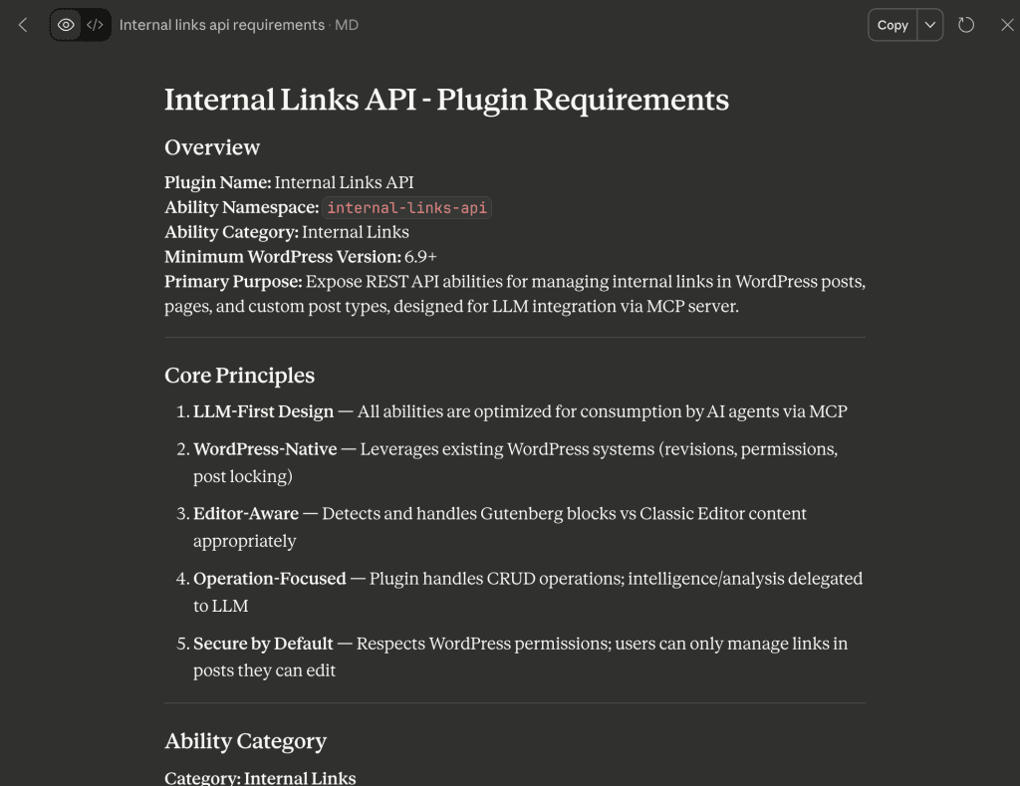Click the circular reload icon beside Copy
This screenshot has width=1020, height=786.
pos(965,25)
